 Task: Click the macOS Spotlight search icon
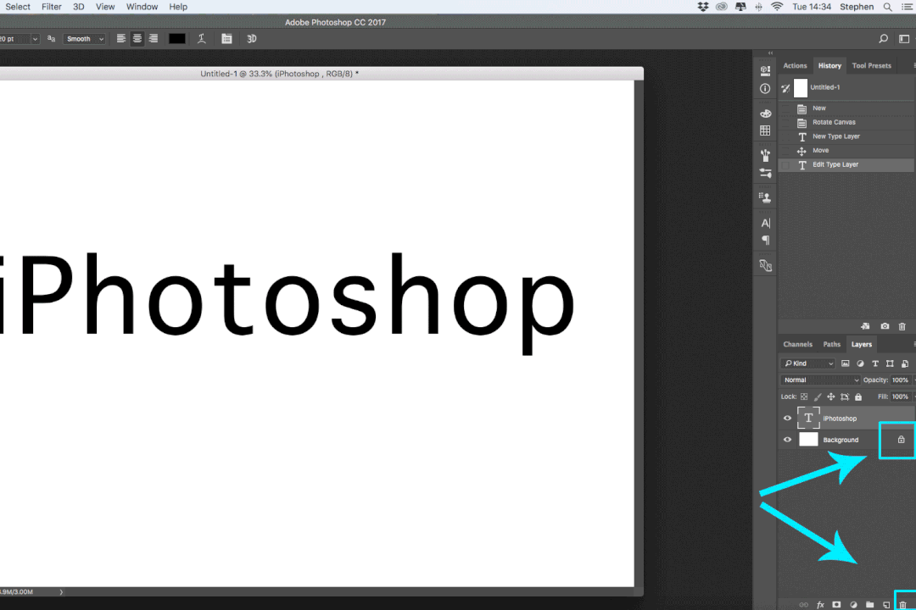(887, 7)
